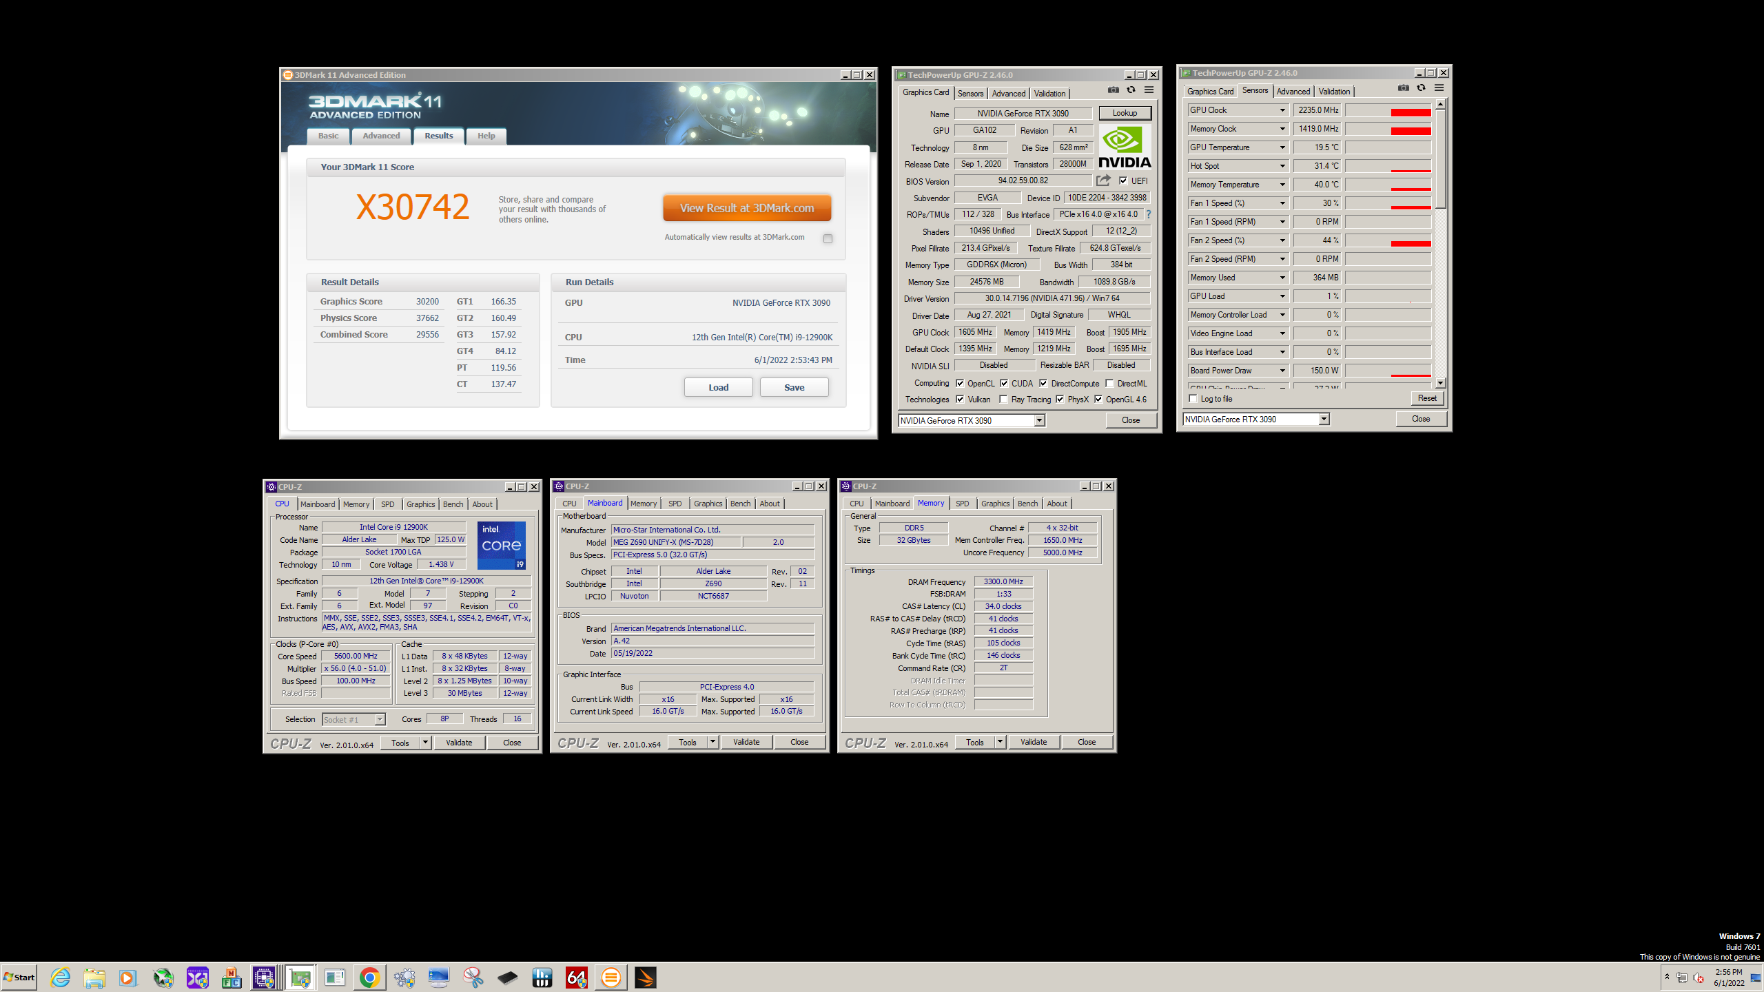Screen dimensions: 1764x992
Task: Click the BIOS export share icon
Action: (1103, 180)
